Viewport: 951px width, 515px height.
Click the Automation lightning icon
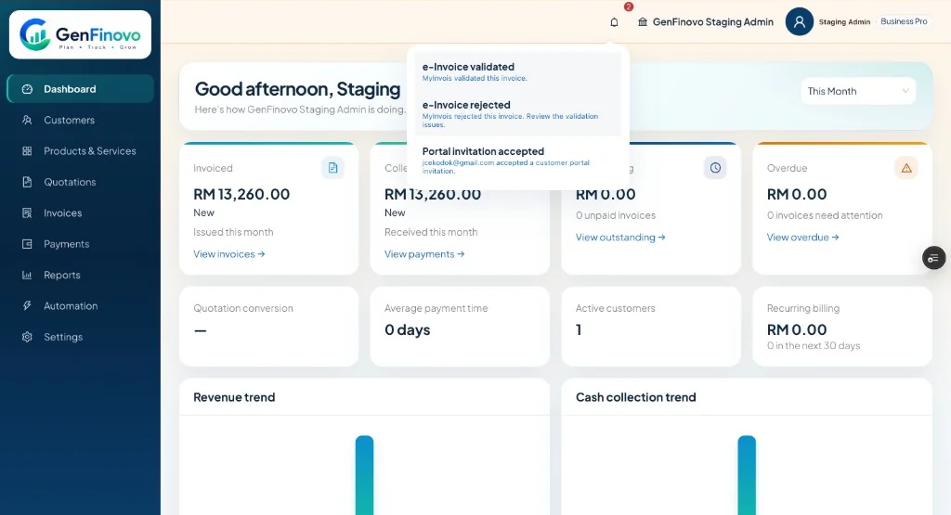[x=27, y=306]
